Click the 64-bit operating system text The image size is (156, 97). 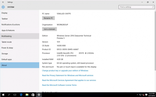75,63
